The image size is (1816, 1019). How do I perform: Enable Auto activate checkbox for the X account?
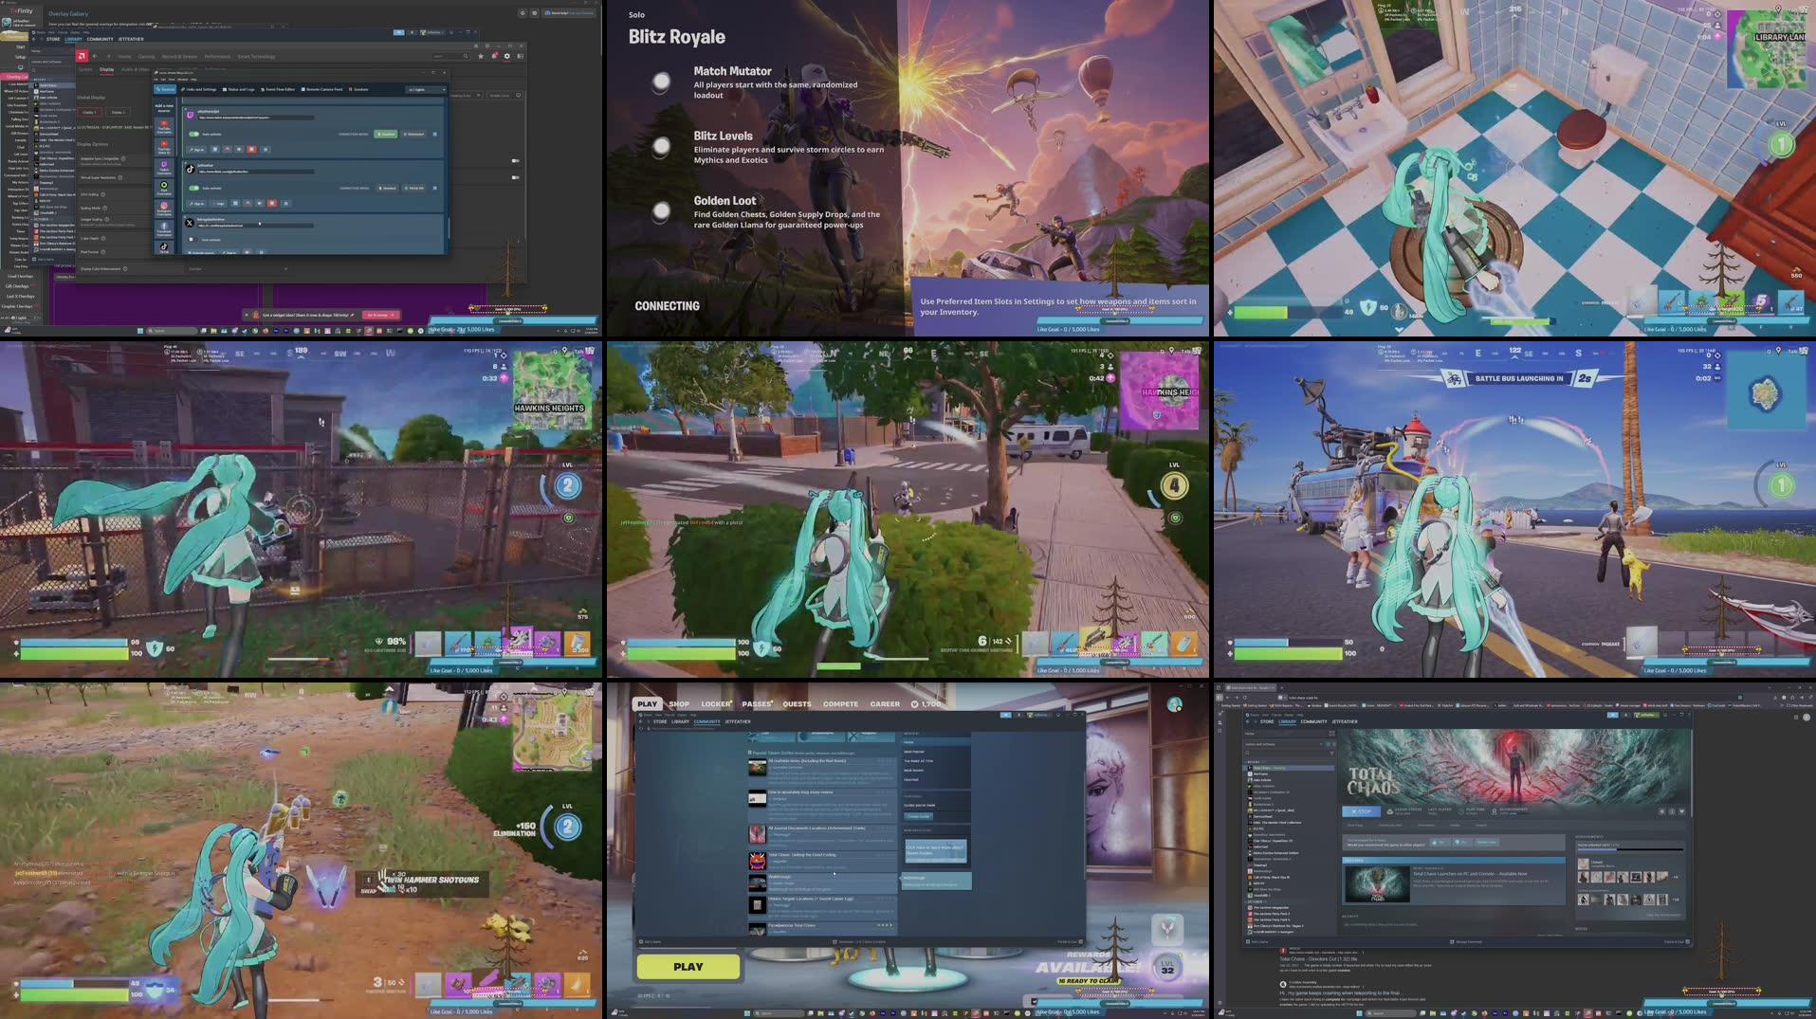pos(192,240)
